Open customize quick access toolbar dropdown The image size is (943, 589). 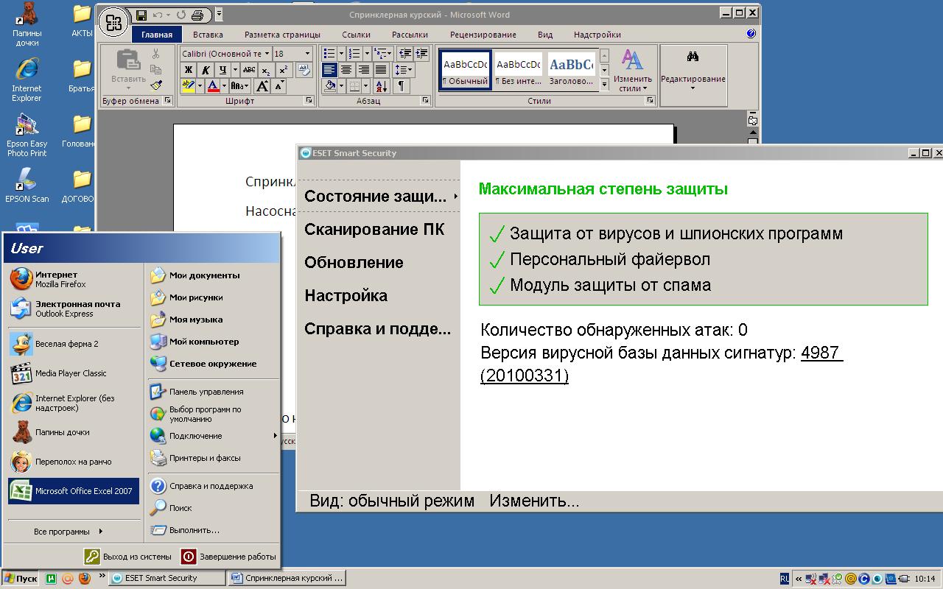pyautogui.click(x=219, y=15)
